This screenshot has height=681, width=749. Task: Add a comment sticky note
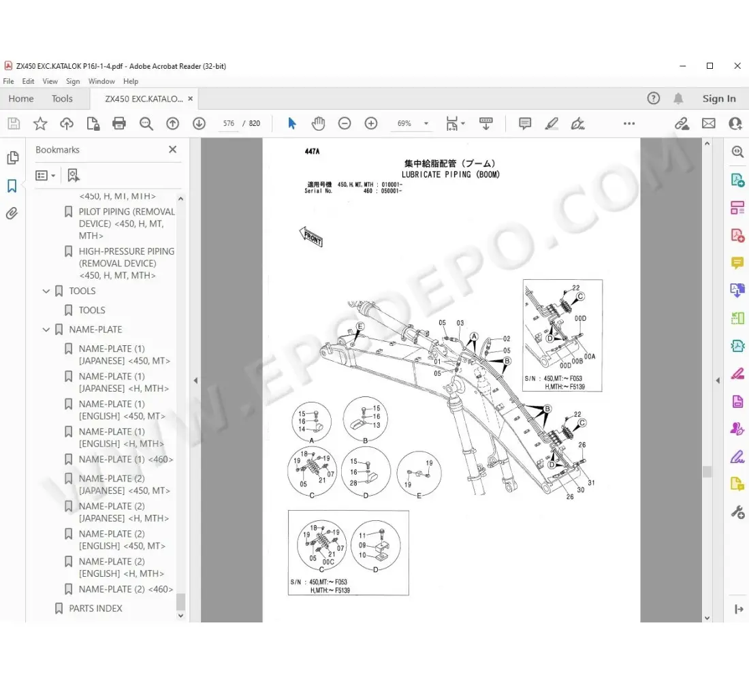tap(525, 124)
